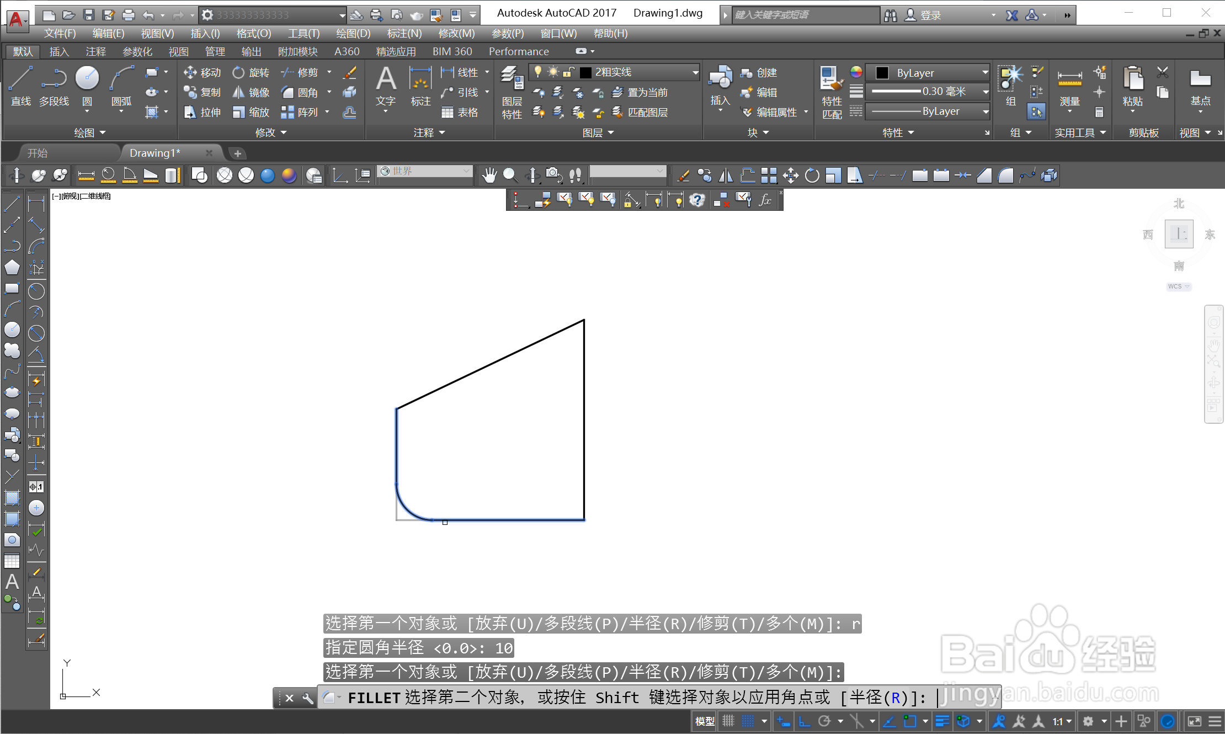Click the Circle (圆) tool in ribbon
The height and width of the screenshot is (734, 1225).
coord(87,84)
